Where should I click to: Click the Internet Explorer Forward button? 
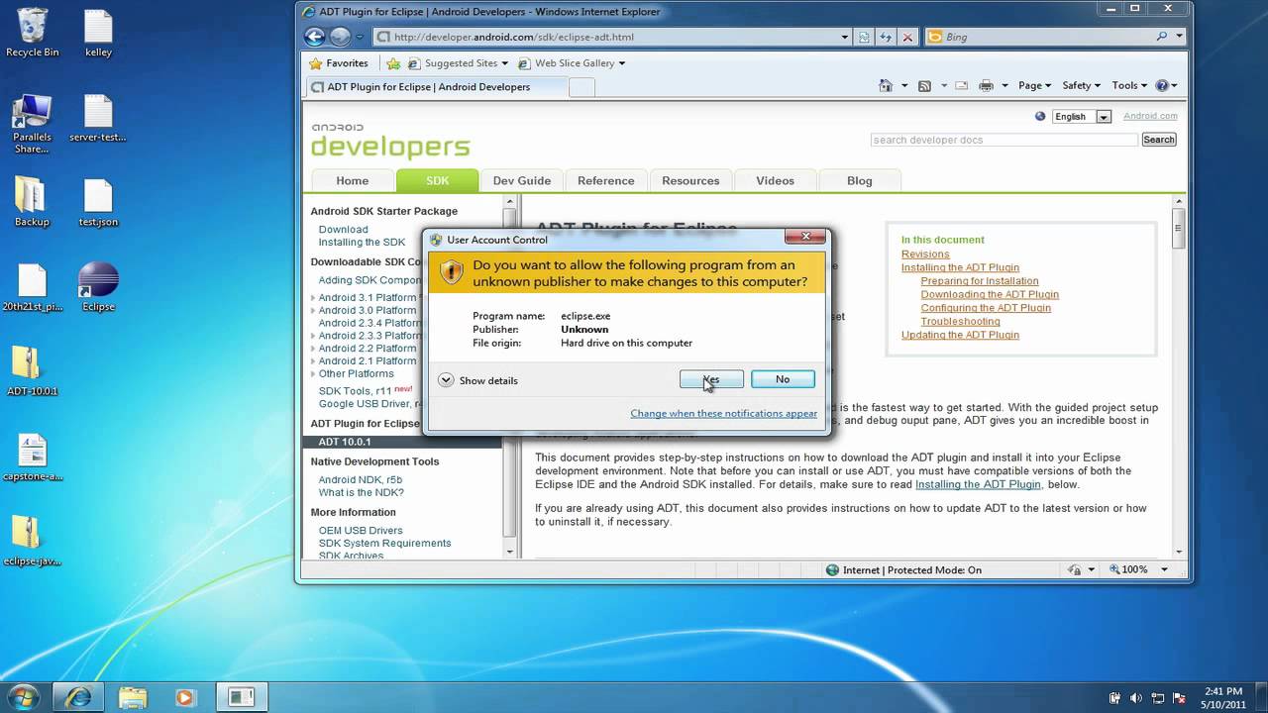coord(340,37)
